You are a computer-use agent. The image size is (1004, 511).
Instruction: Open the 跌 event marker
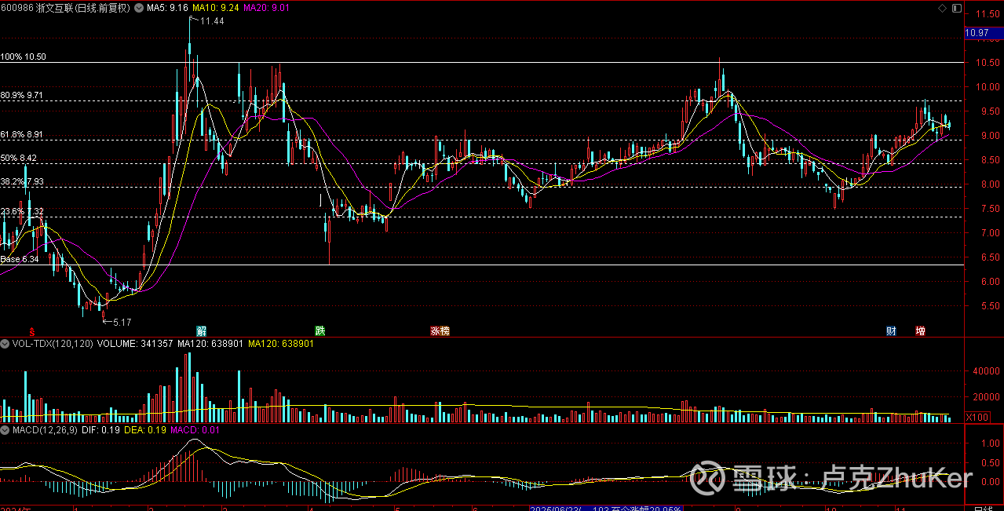[x=319, y=331]
